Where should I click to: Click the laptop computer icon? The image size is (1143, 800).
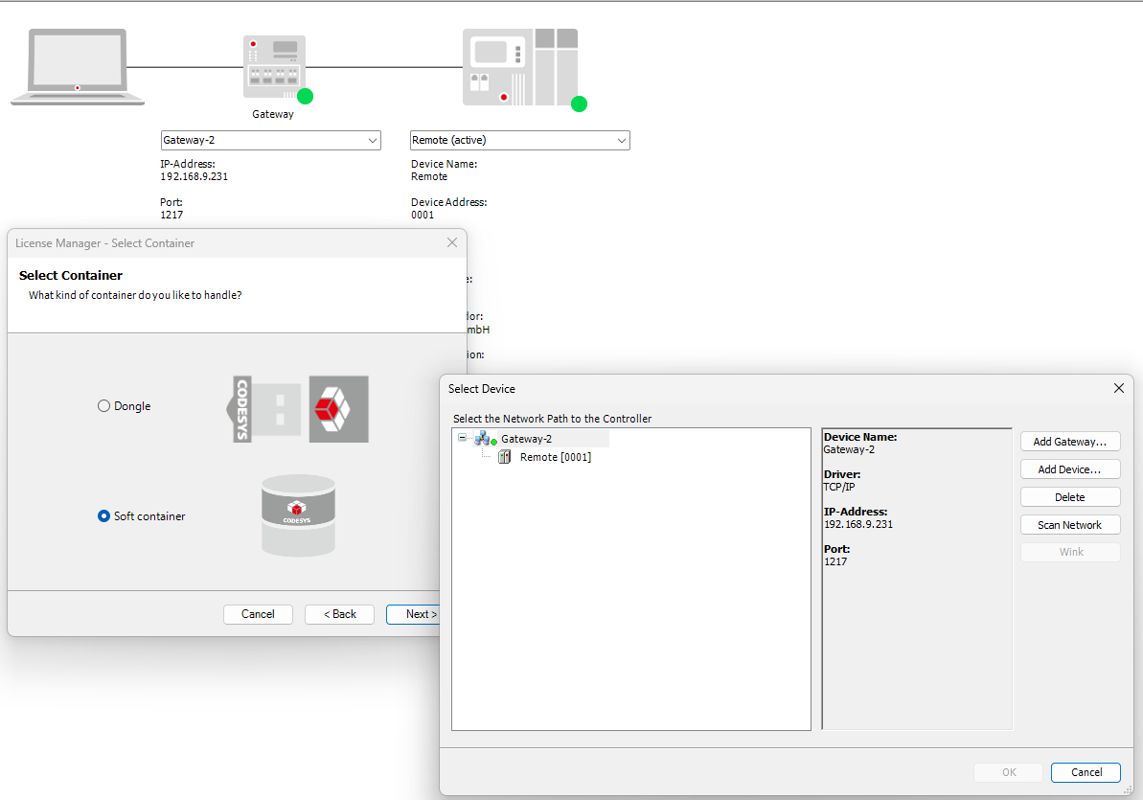coord(78,67)
